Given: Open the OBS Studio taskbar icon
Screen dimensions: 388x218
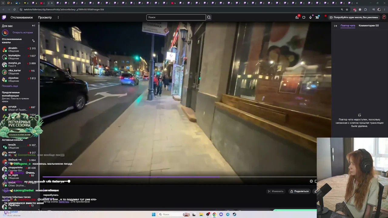Looking at the screenshot, I should [208, 214].
